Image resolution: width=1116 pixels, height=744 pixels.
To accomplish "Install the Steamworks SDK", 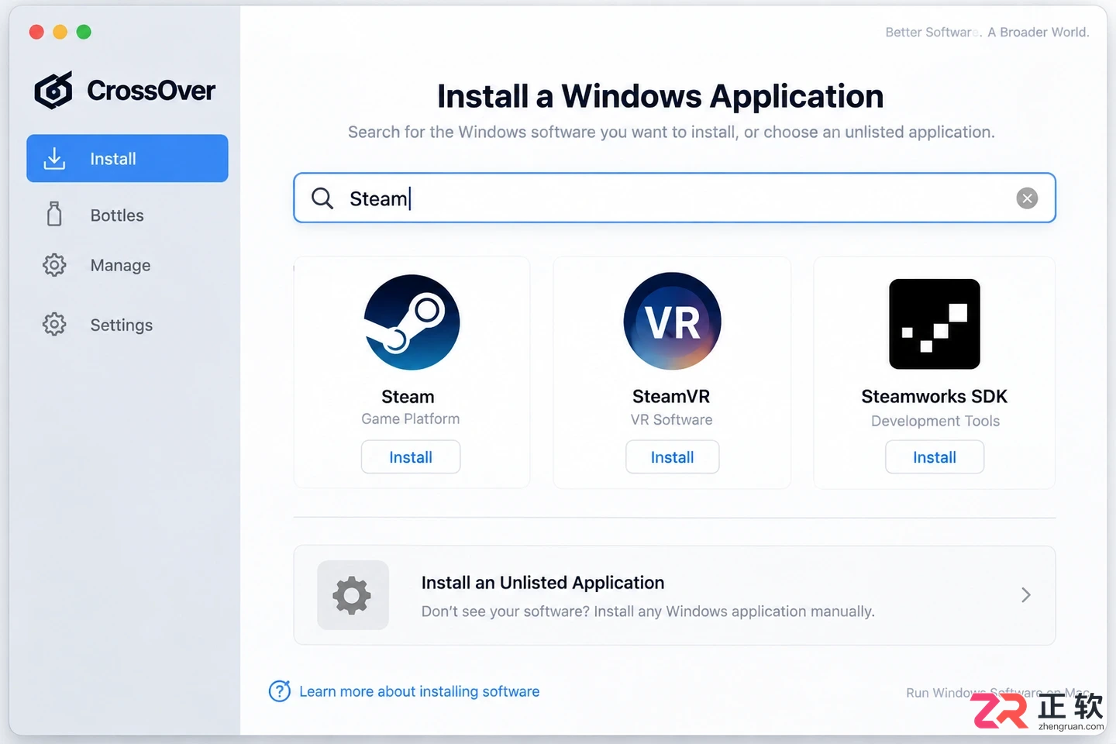I will coord(935,457).
